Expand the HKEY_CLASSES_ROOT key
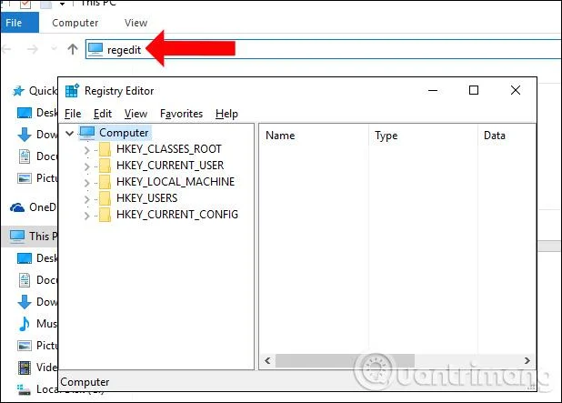The height and width of the screenshot is (403, 562). click(86, 150)
